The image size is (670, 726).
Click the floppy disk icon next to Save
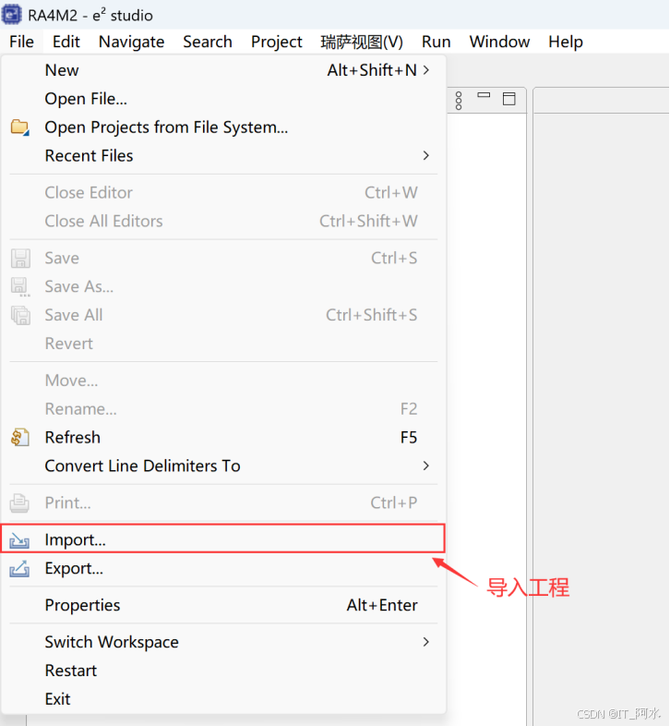(x=20, y=258)
